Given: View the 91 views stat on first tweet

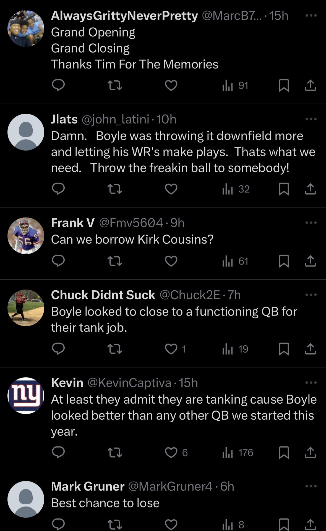Looking at the screenshot, I should point(235,85).
